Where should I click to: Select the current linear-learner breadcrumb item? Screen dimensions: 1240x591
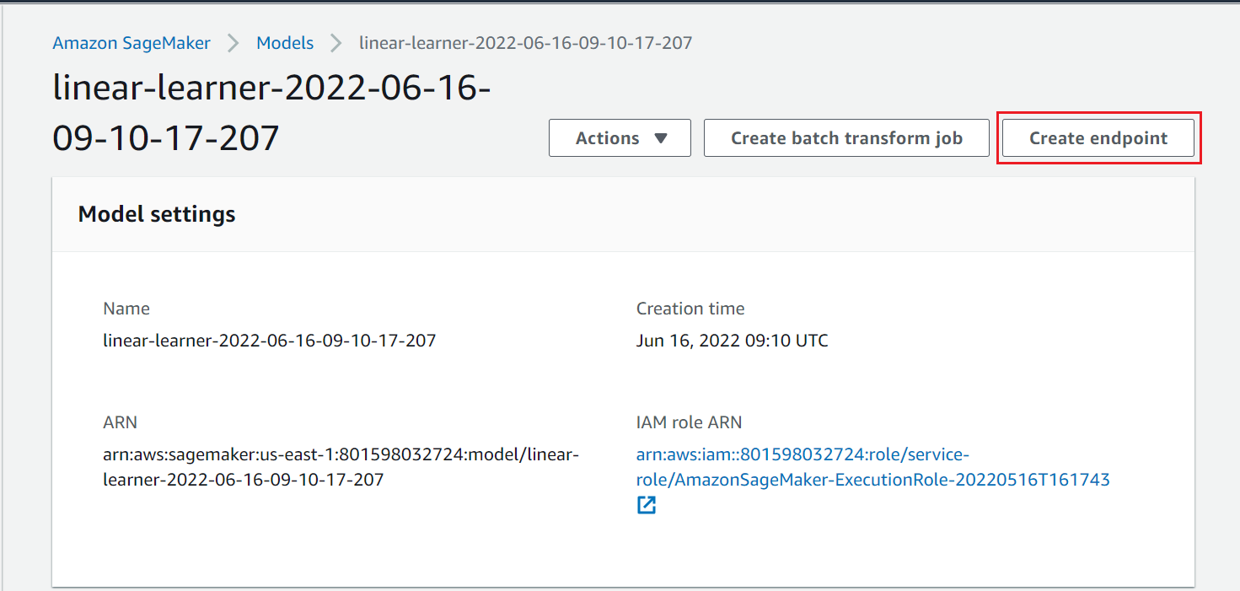click(526, 43)
